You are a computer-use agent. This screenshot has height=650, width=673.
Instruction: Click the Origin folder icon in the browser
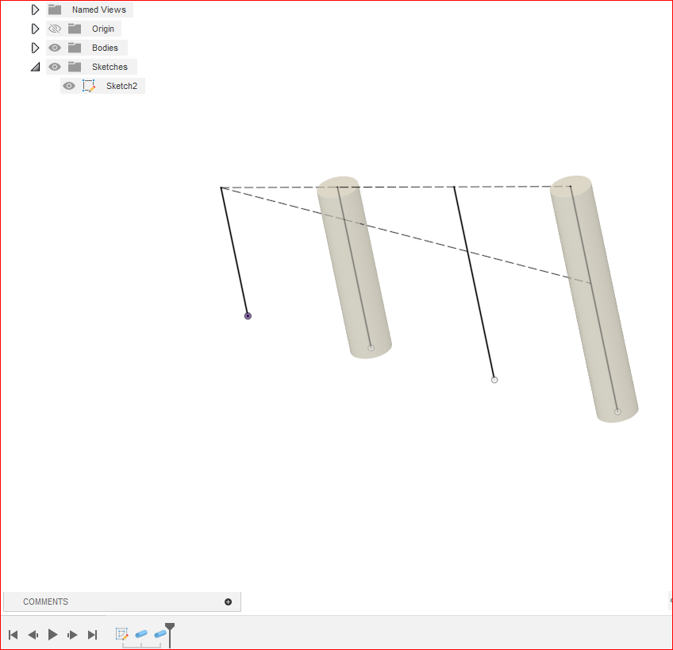pos(74,28)
